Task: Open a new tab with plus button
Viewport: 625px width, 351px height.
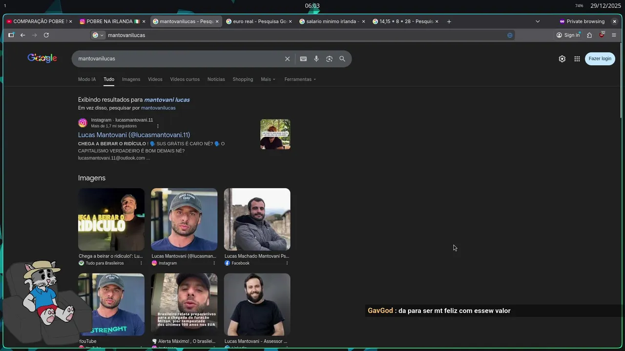Action: pos(449,21)
